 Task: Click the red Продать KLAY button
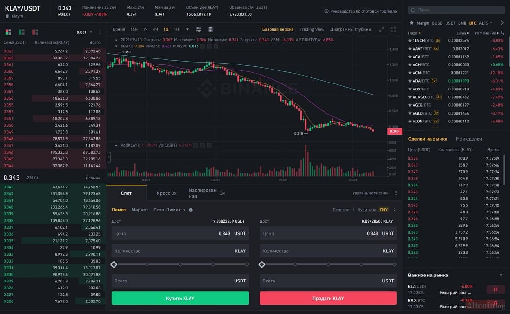(x=328, y=298)
